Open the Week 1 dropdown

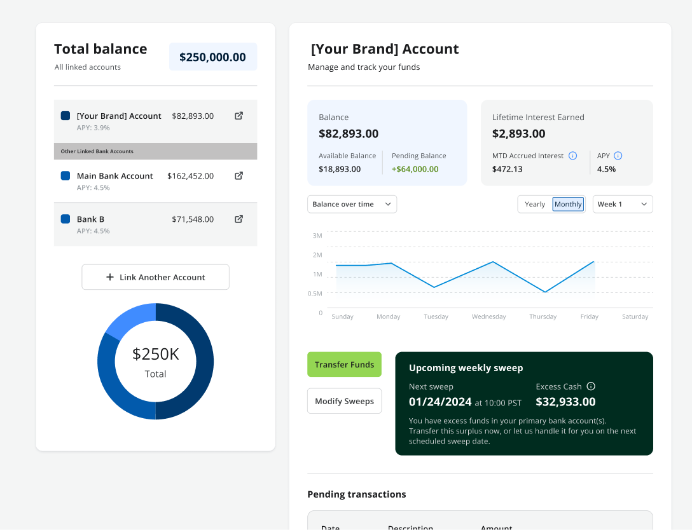(622, 204)
